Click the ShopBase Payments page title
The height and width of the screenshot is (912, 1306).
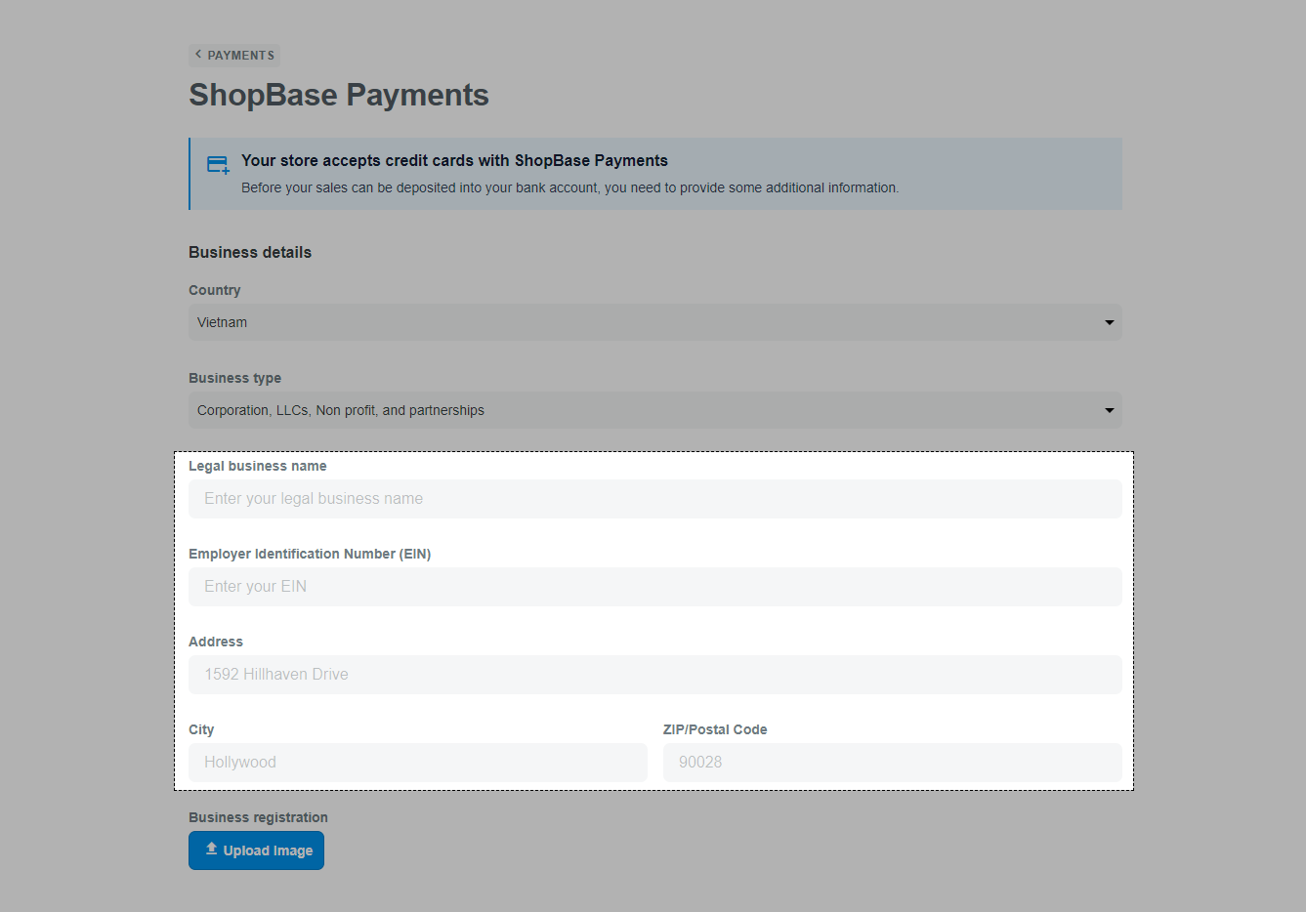click(x=338, y=95)
